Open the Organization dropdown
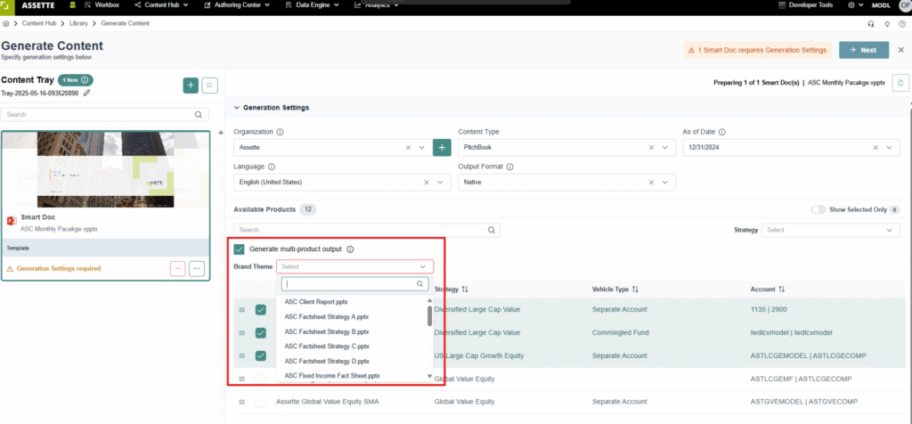This screenshot has width=912, height=424. [x=421, y=148]
